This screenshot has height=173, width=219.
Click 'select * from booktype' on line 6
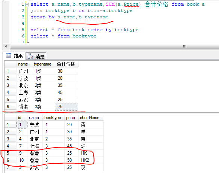tap(63, 36)
